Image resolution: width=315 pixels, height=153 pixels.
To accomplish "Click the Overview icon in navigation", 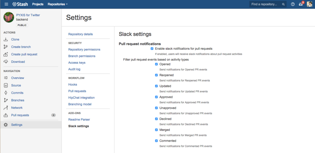I will (x=6, y=78).
